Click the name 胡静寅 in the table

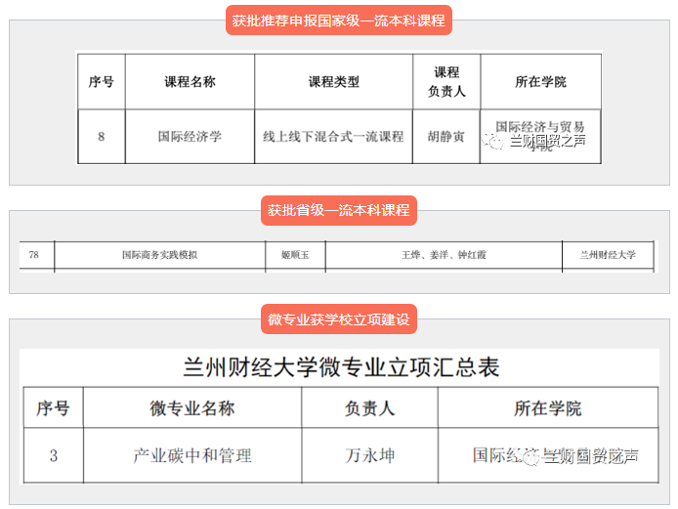coord(446,137)
